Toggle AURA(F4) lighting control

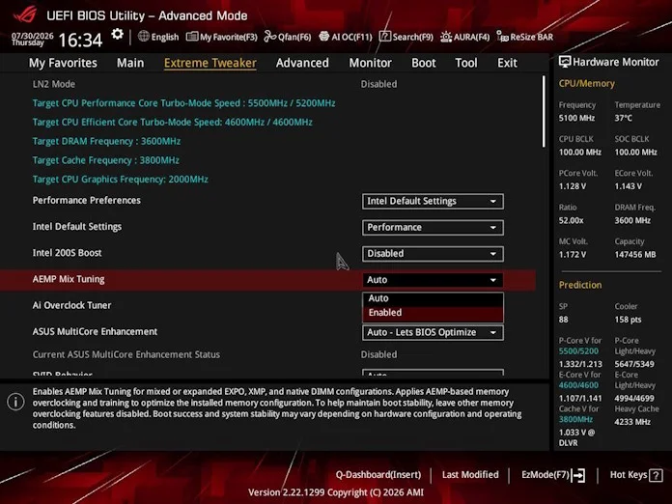coord(464,37)
